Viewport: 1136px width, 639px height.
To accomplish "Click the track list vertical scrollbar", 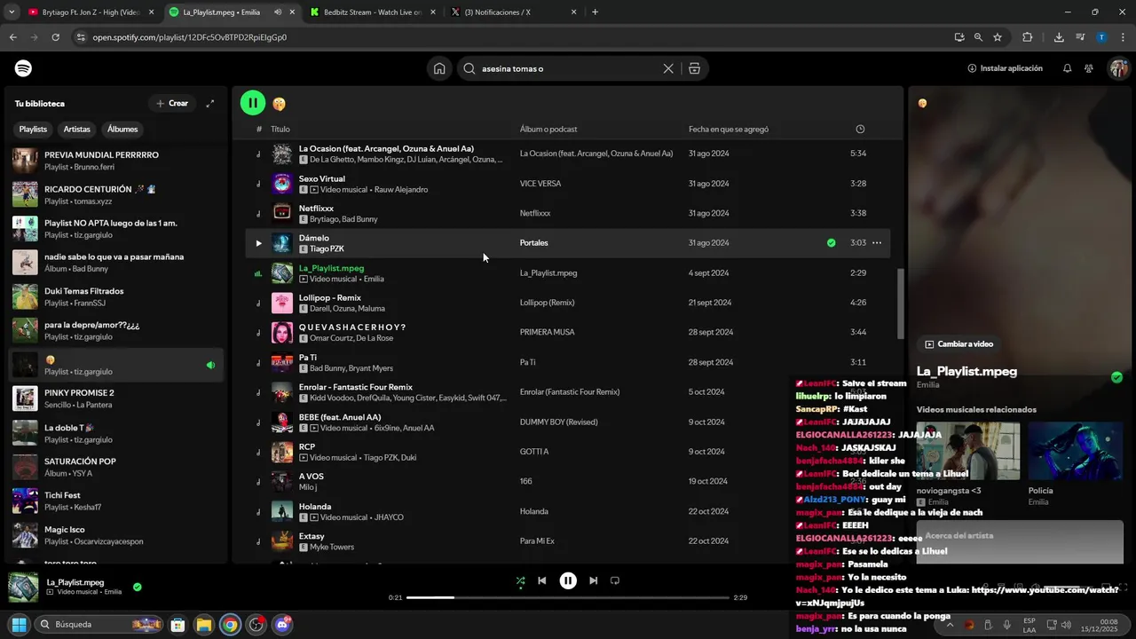I will tap(900, 303).
